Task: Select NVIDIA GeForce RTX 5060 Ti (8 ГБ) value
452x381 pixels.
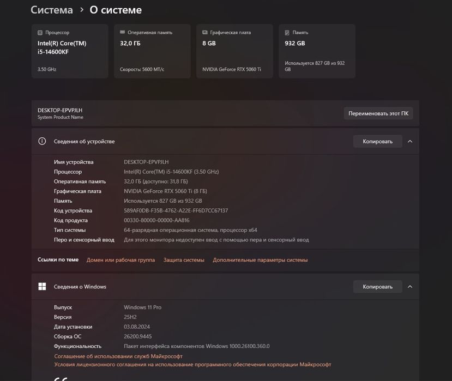Action: tap(165, 191)
